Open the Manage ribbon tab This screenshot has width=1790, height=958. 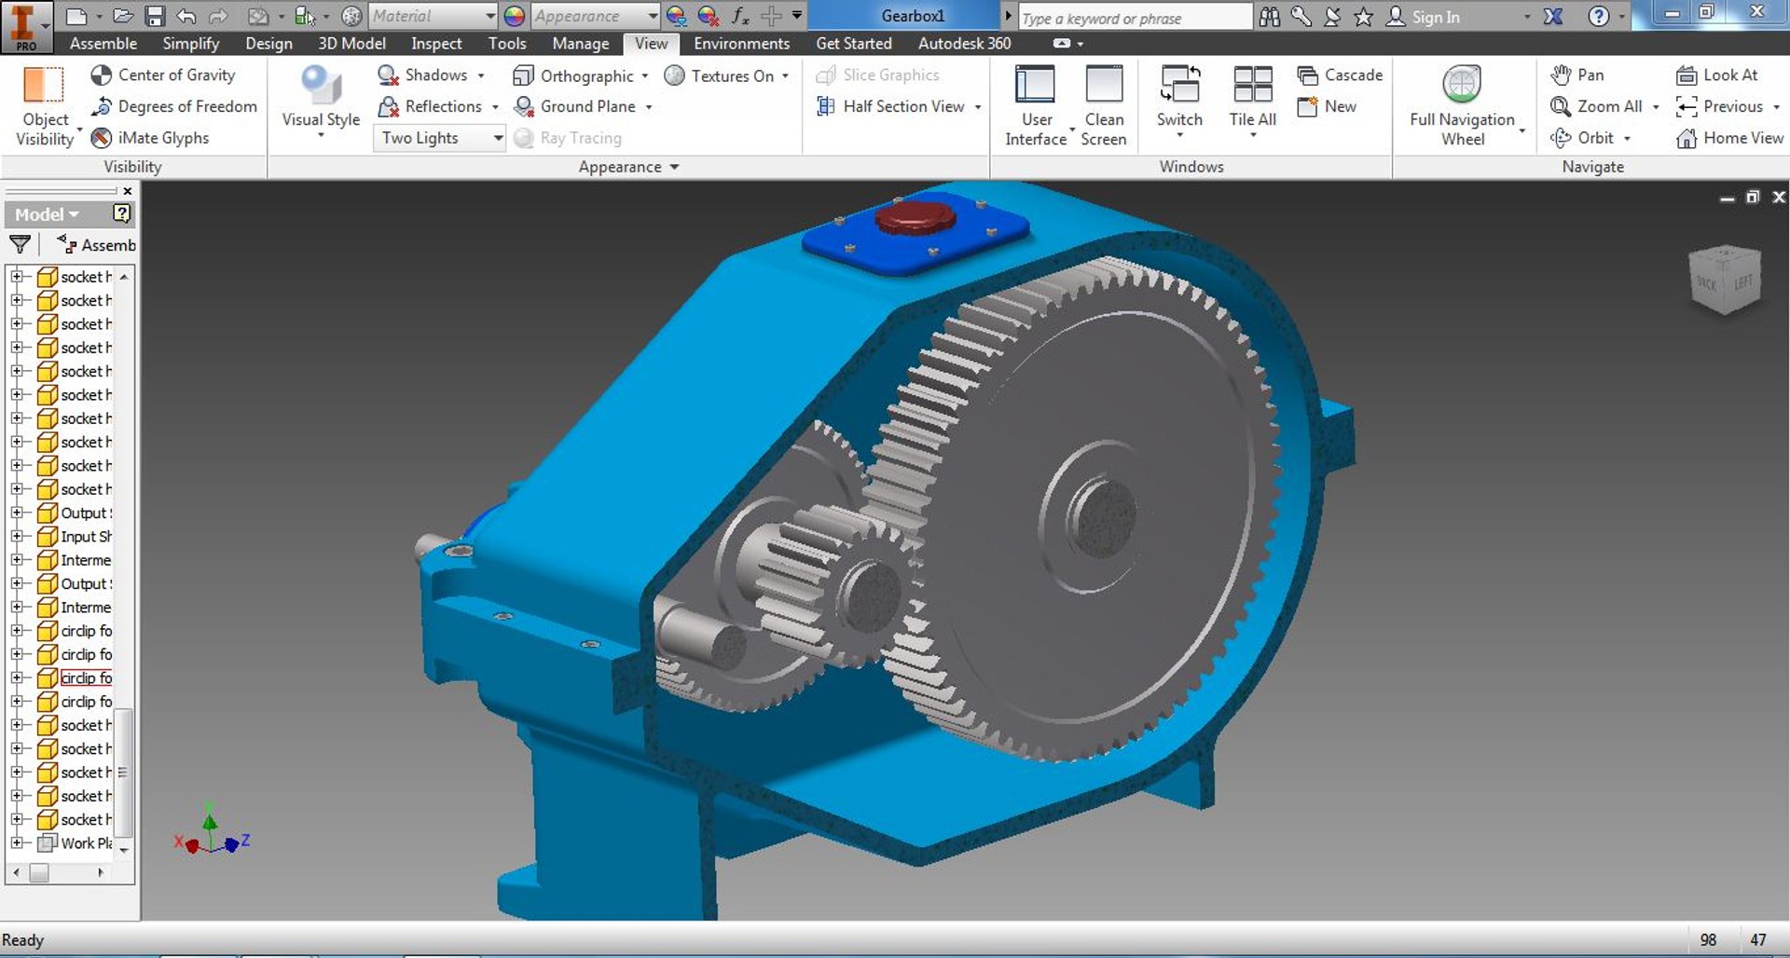point(580,44)
